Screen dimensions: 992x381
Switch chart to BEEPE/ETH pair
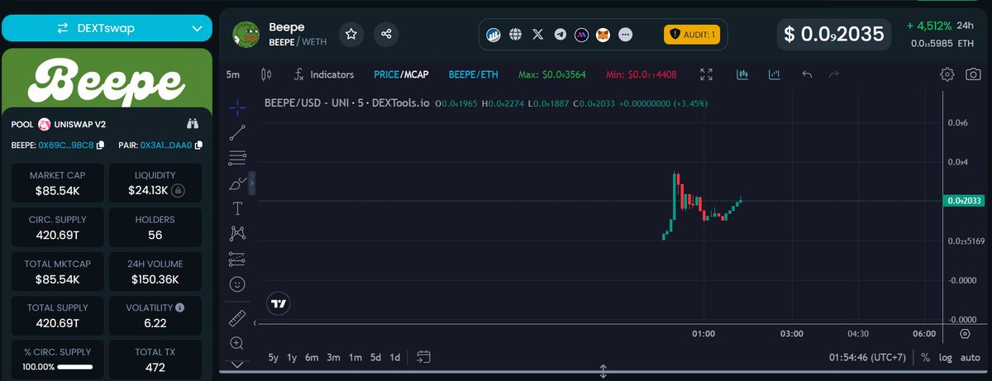click(474, 74)
